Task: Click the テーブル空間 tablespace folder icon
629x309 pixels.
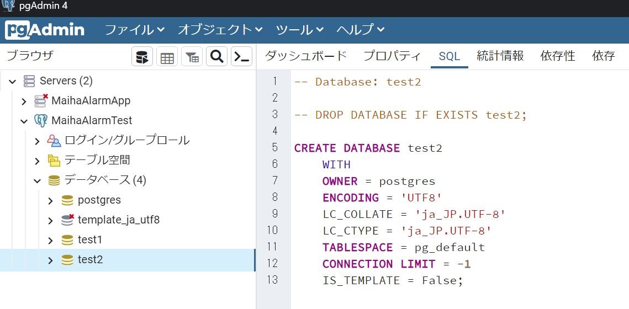Action: (54, 161)
